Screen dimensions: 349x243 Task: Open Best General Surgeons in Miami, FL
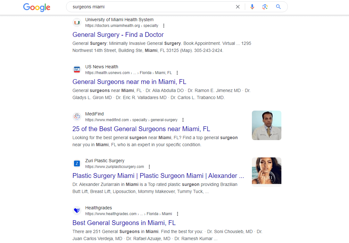(124, 223)
